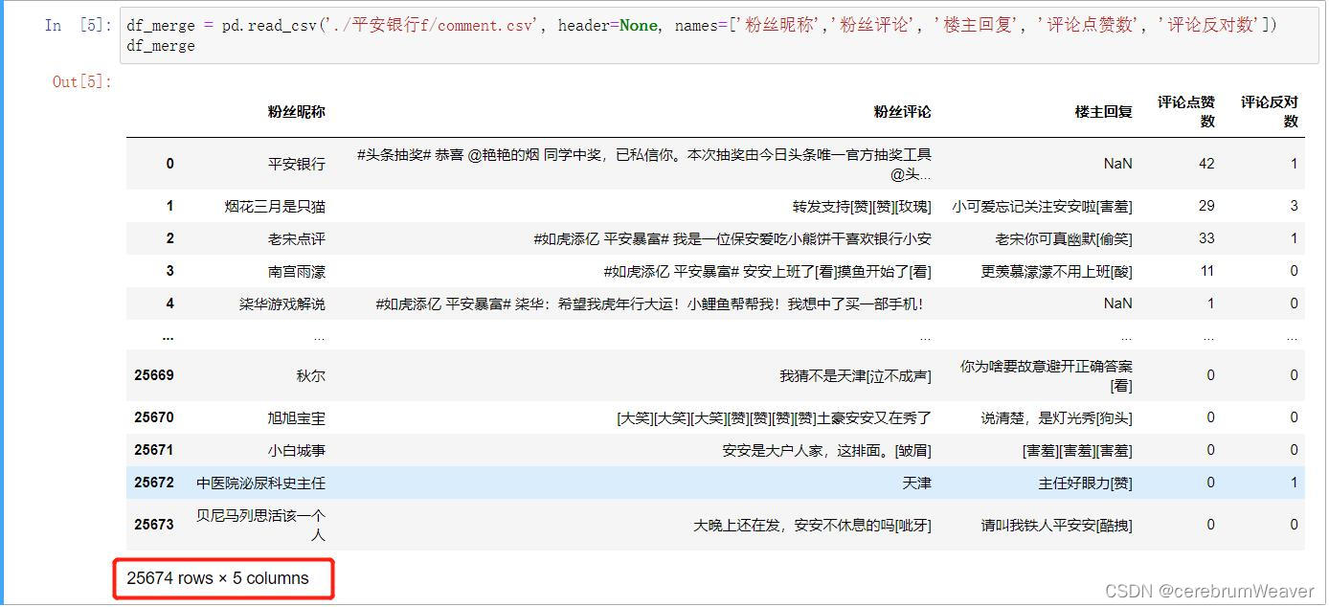Click the 粉丝昵称 column header
Viewport: 1329px width, 607px height.
pos(297,112)
